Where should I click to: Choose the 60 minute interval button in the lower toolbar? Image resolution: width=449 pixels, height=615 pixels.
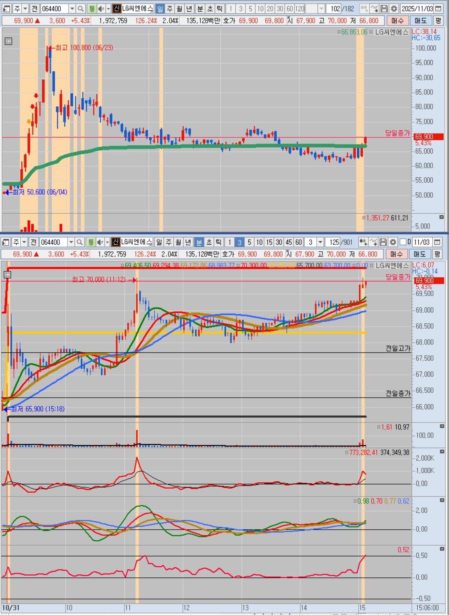pos(298,242)
